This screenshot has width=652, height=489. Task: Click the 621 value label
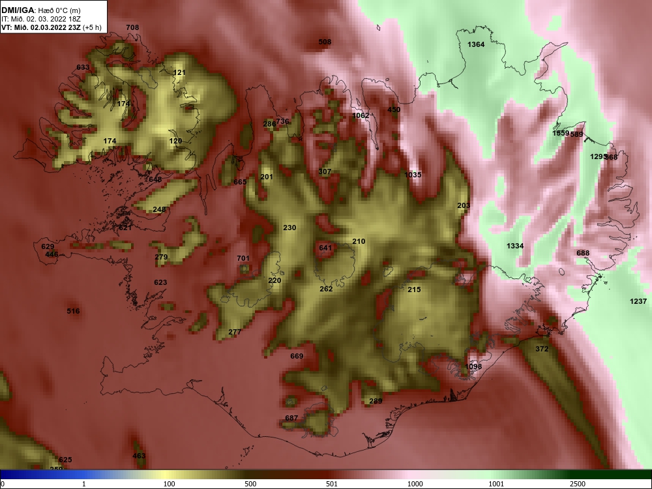point(125,228)
